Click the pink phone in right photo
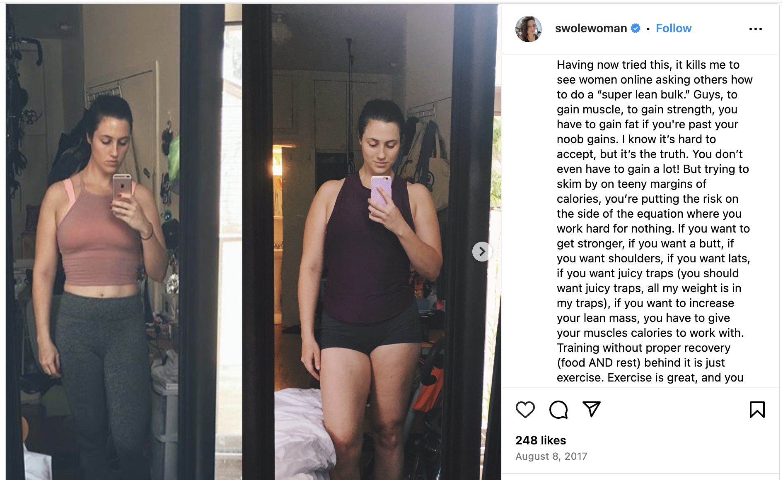The image size is (783, 480). [x=381, y=190]
